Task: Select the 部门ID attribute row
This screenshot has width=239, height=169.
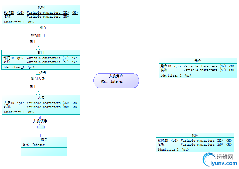Action: [x=40, y=58]
